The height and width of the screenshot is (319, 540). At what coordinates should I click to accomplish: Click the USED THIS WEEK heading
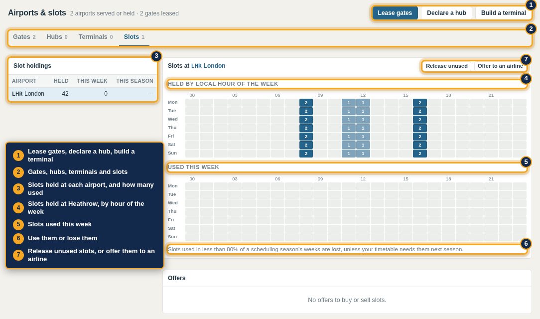(193, 167)
